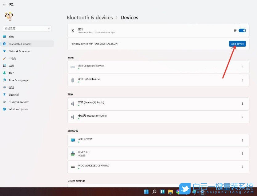
Task: Open more options for AOC 2279W monitor
Action: click(242, 140)
